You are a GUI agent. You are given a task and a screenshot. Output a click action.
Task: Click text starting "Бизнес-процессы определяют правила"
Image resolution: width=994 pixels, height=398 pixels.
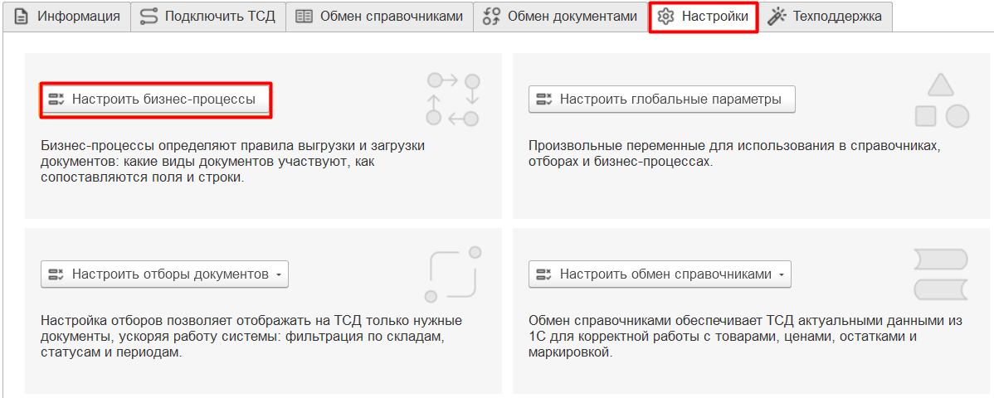pos(232,162)
